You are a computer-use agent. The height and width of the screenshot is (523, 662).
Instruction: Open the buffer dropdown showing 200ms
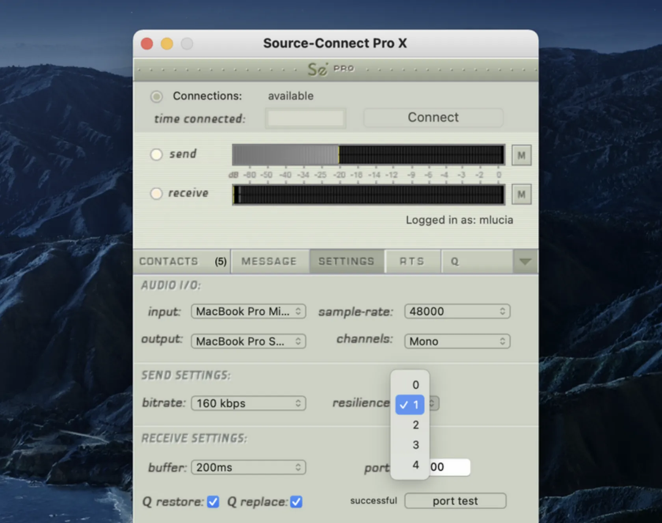(x=249, y=467)
